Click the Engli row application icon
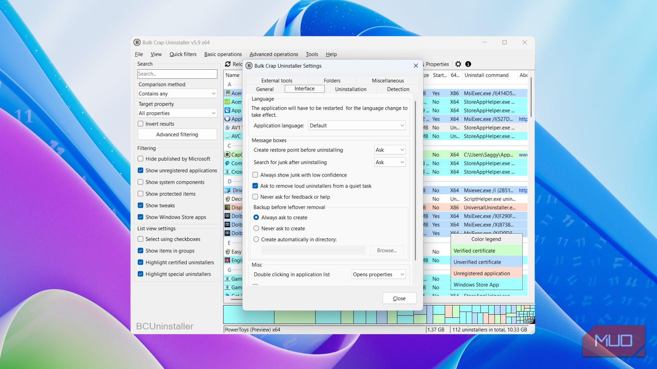This screenshot has height=369, width=657. pyautogui.click(x=227, y=260)
